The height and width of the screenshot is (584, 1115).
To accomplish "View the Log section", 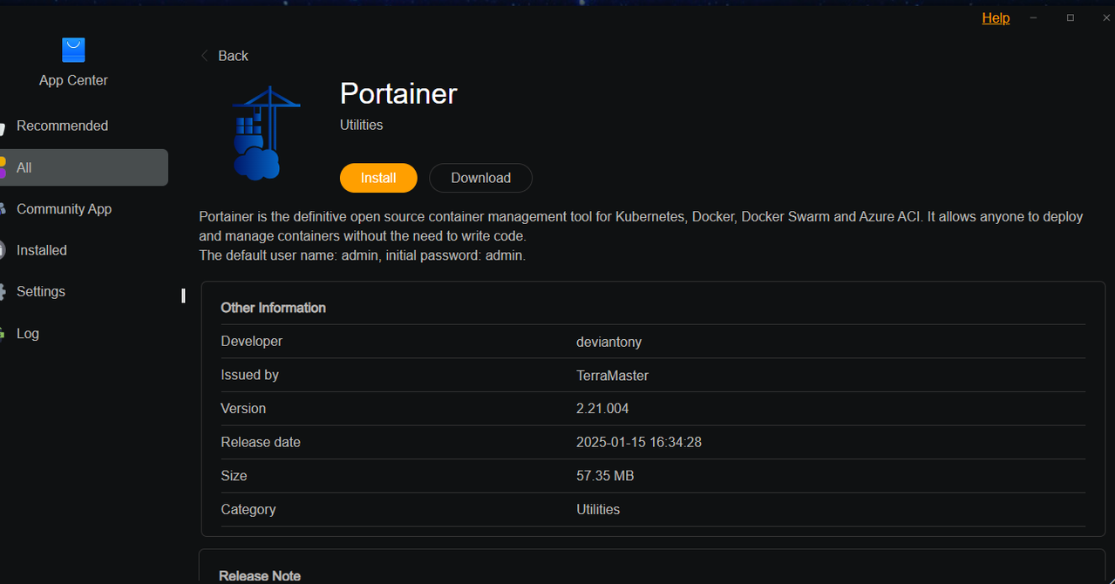I will [28, 333].
